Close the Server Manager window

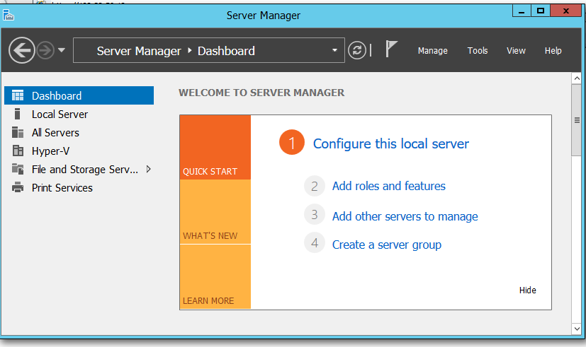point(566,11)
